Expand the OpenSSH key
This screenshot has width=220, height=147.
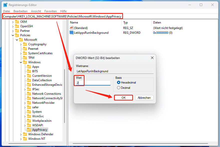pyautogui.click(x=13, y=26)
